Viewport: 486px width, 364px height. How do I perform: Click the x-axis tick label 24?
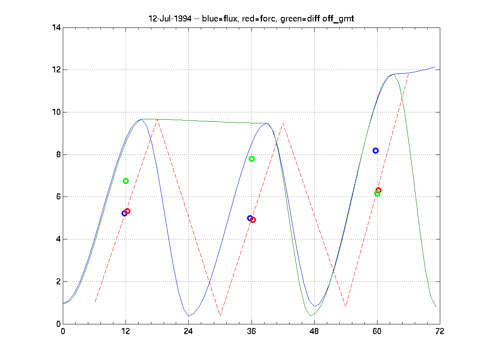pyautogui.click(x=188, y=331)
